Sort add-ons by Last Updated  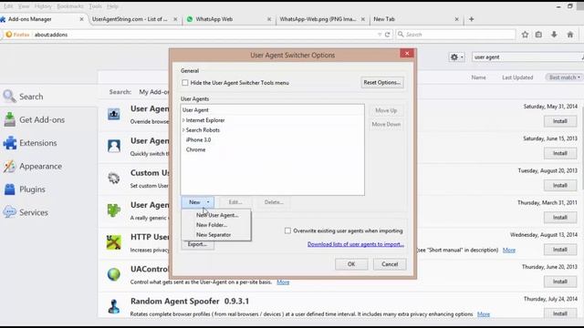[517, 77]
